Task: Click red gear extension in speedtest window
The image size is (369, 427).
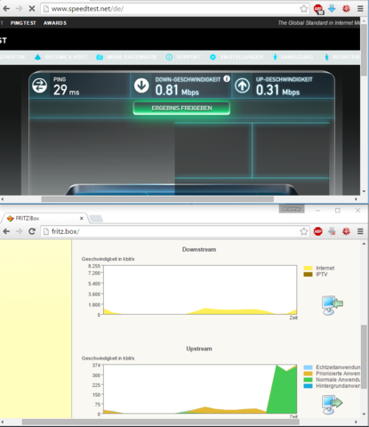Action: [346, 9]
